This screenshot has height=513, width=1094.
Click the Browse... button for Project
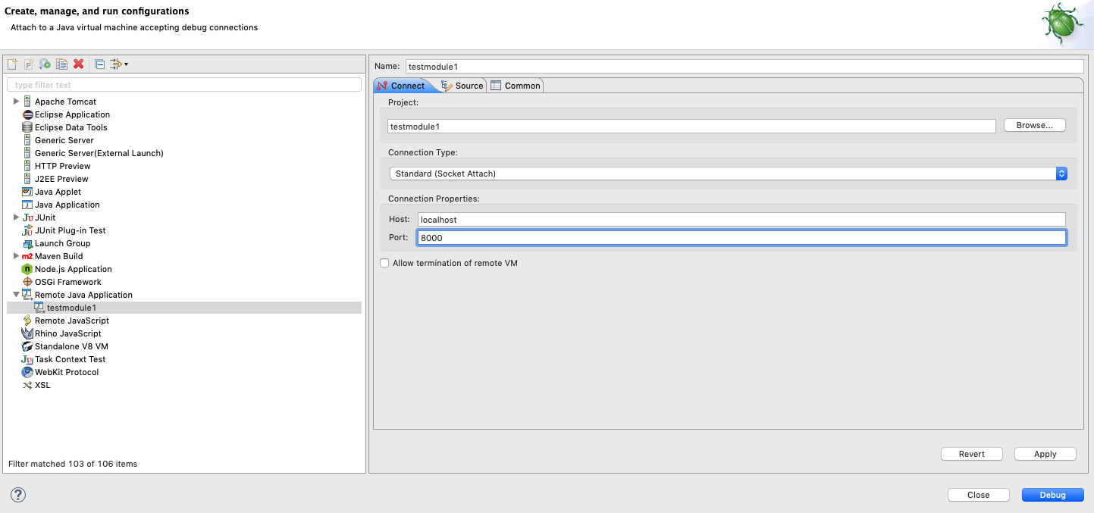[1034, 125]
